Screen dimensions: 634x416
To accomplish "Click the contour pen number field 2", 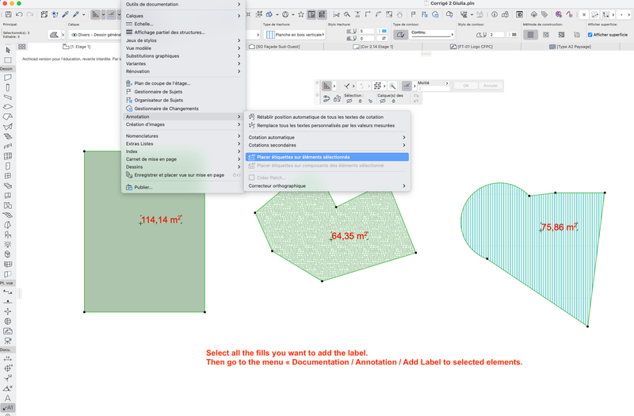I will pos(497,35).
